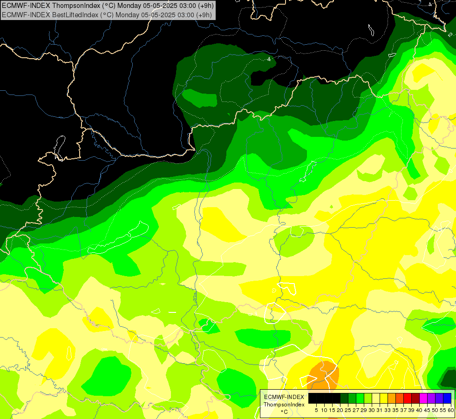456x419 pixels.
Task: Select the medium green legend swatch for 25-27
Action: tap(352, 398)
